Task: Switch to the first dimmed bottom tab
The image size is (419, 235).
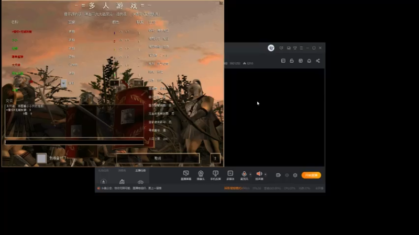Action: pos(103,171)
